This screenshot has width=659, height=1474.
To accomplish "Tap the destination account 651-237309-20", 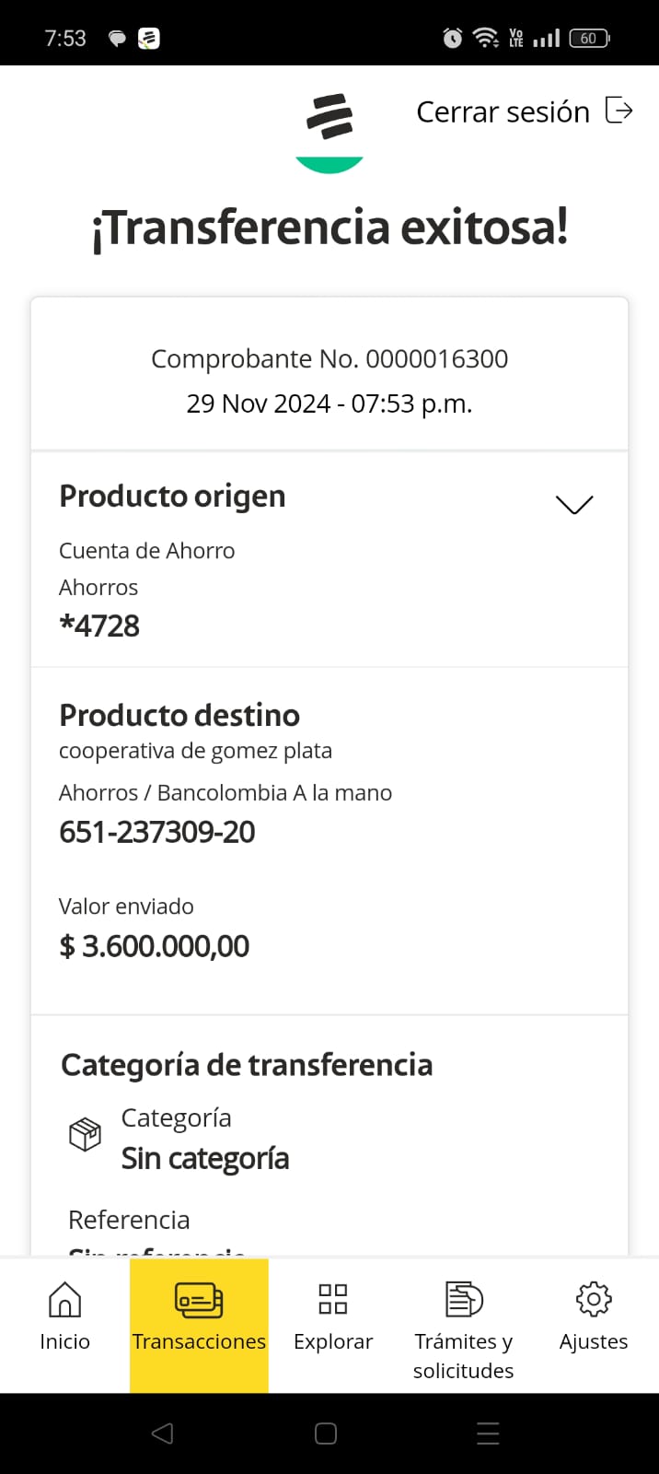I will pyautogui.click(x=157, y=832).
